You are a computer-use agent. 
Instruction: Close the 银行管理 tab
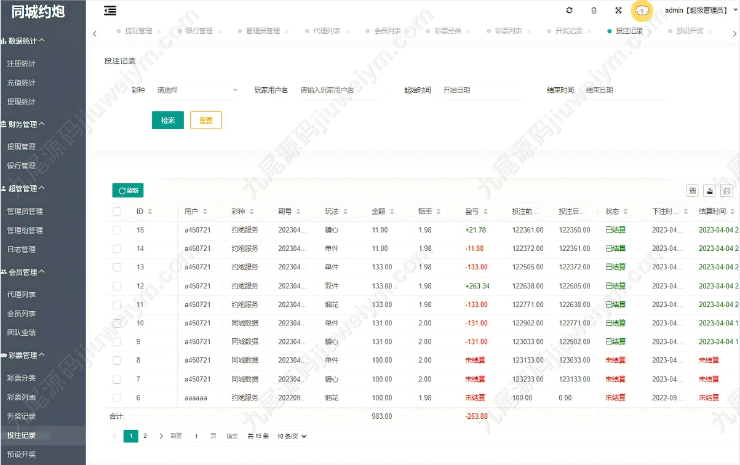click(220, 31)
